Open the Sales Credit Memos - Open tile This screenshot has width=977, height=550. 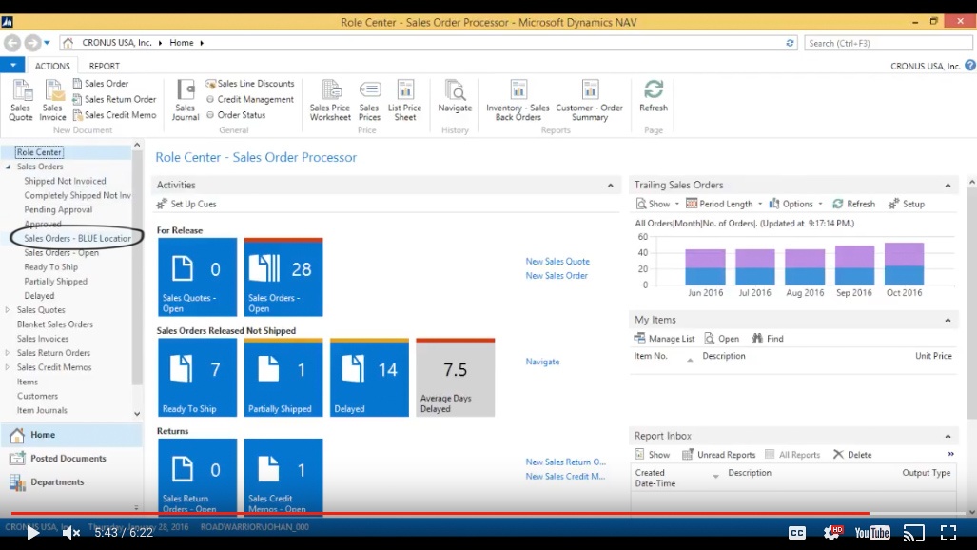[283, 477]
